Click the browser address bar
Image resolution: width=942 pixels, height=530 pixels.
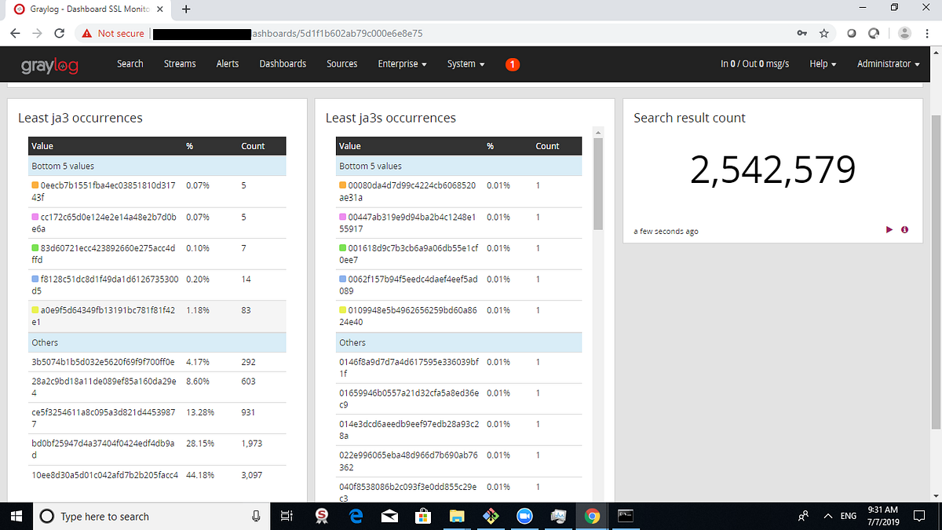click(x=471, y=33)
